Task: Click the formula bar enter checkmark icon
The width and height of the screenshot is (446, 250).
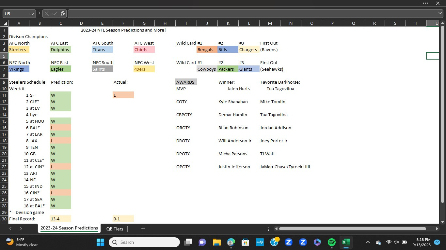Action: click(x=55, y=14)
